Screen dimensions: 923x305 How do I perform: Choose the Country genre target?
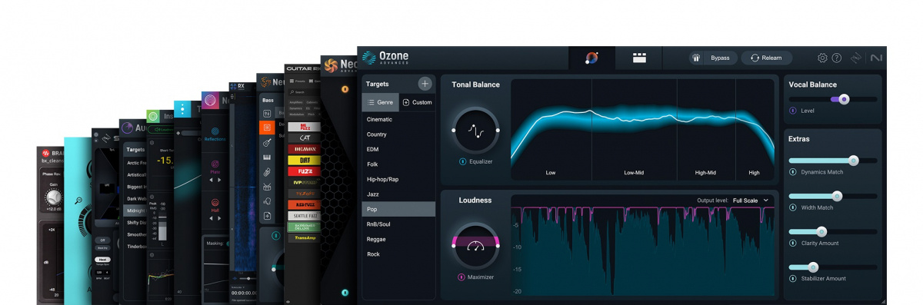pos(398,134)
